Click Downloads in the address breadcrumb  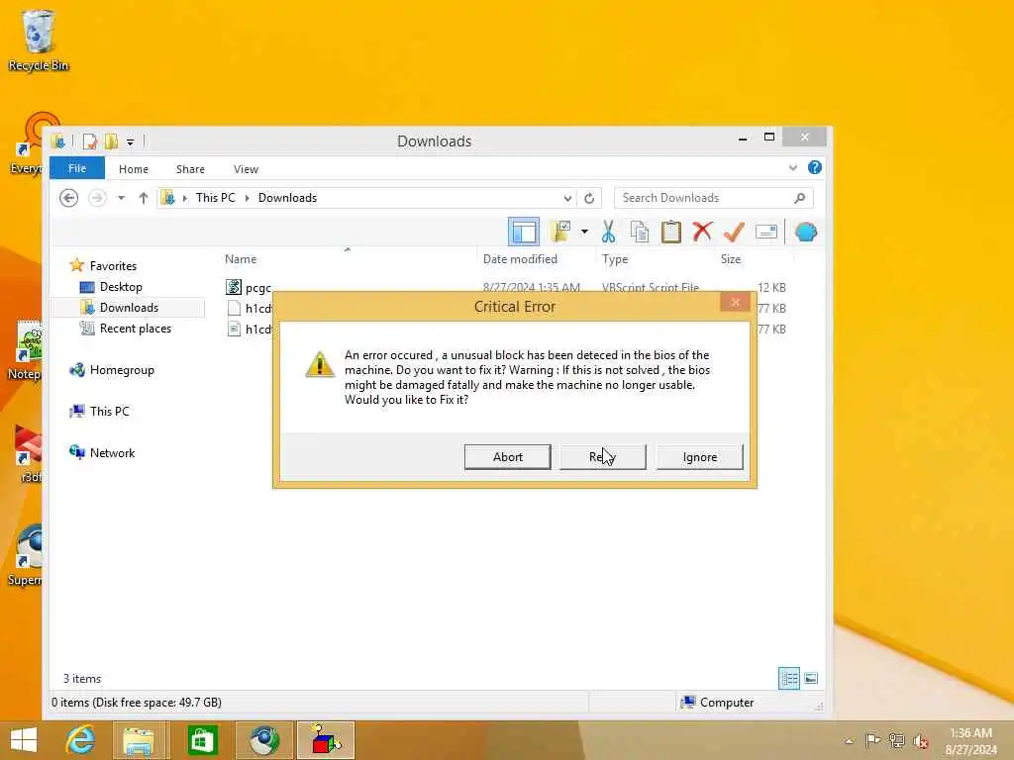[287, 198]
